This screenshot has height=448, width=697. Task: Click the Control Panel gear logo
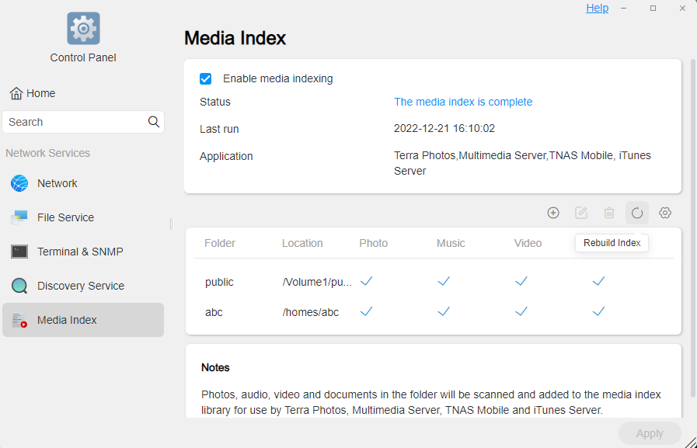coord(84,29)
